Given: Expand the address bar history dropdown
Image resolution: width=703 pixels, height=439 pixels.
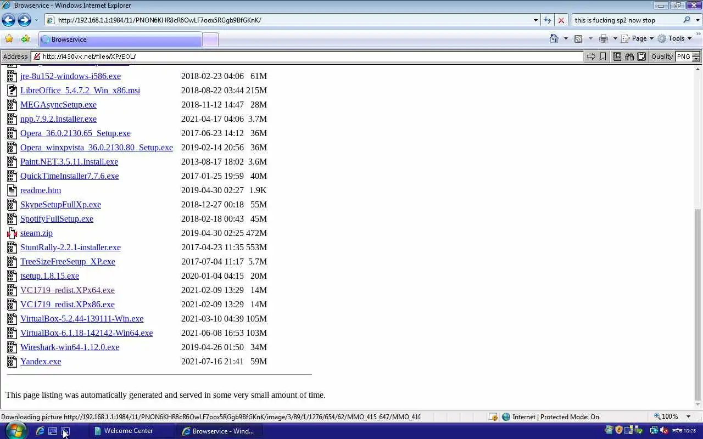Looking at the screenshot, I should point(535,20).
